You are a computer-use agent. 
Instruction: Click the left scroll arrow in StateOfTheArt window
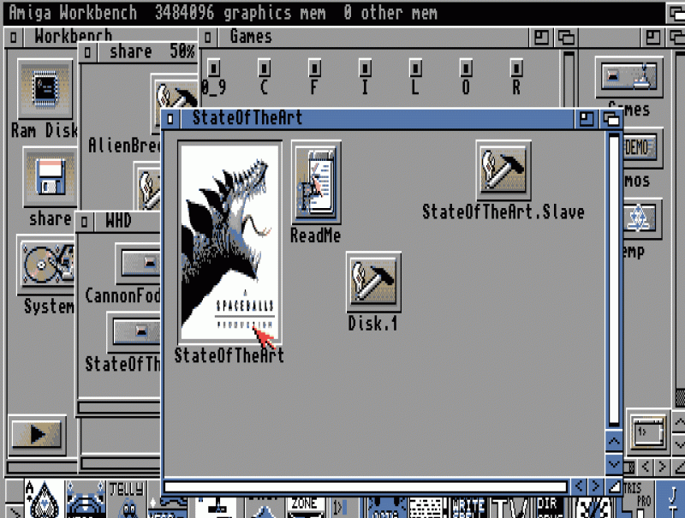coord(579,486)
